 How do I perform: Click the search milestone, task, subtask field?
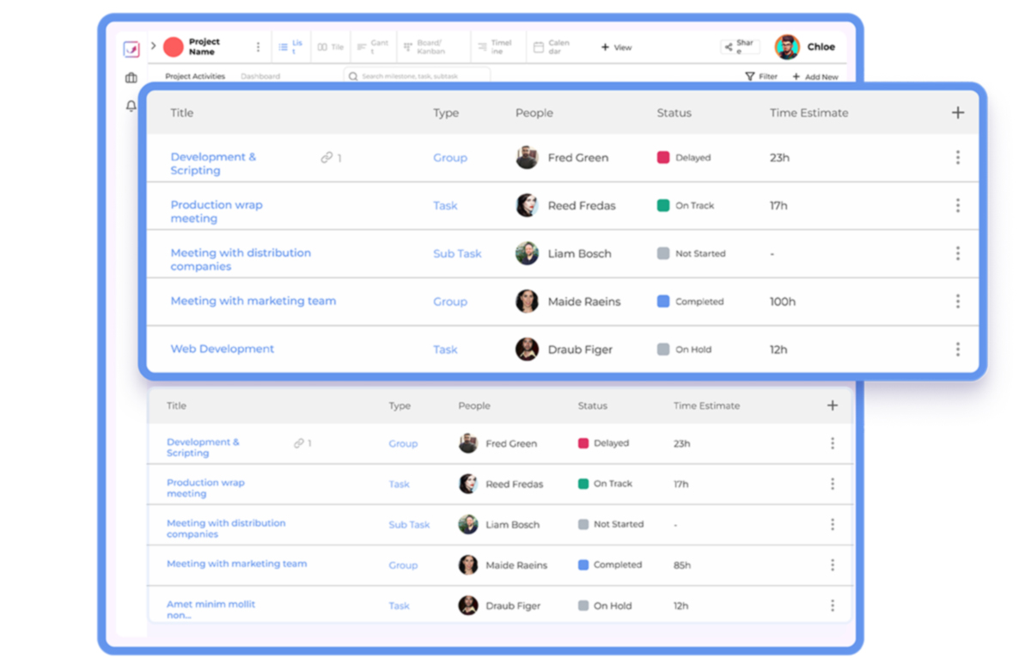417,76
